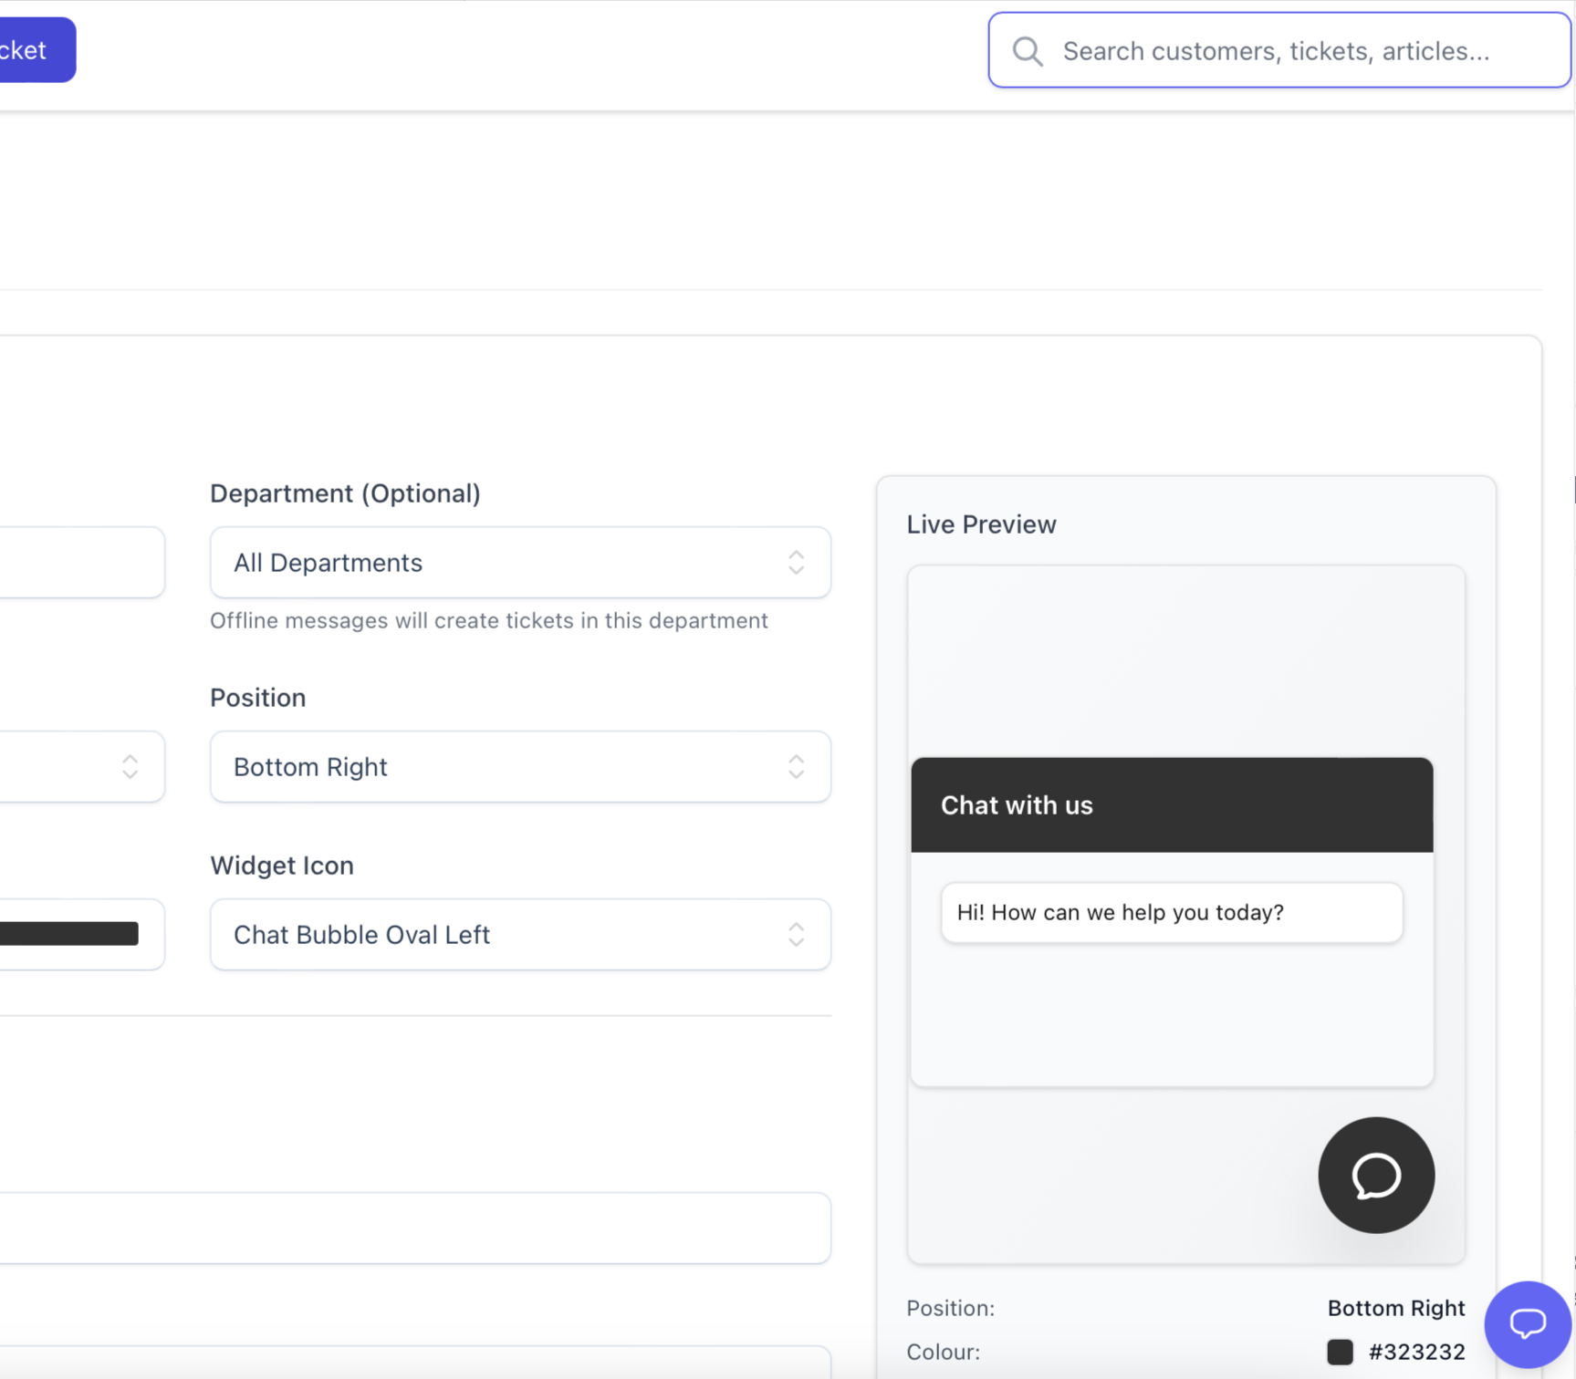Select the dark colour bar input on the left
The width and height of the screenshot is (1576, 1379).
[68, 933]
